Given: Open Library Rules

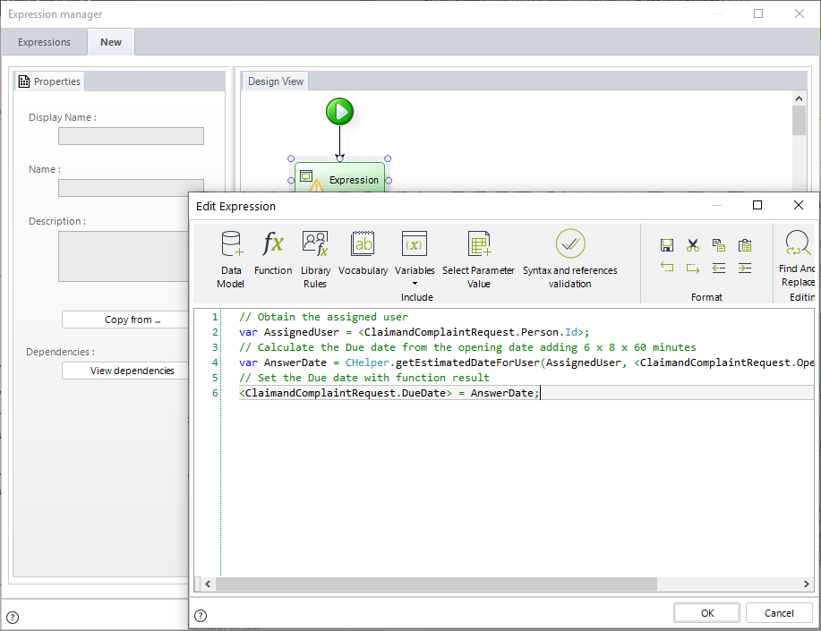Looking at the screenshot, I should tap(315, 260).
